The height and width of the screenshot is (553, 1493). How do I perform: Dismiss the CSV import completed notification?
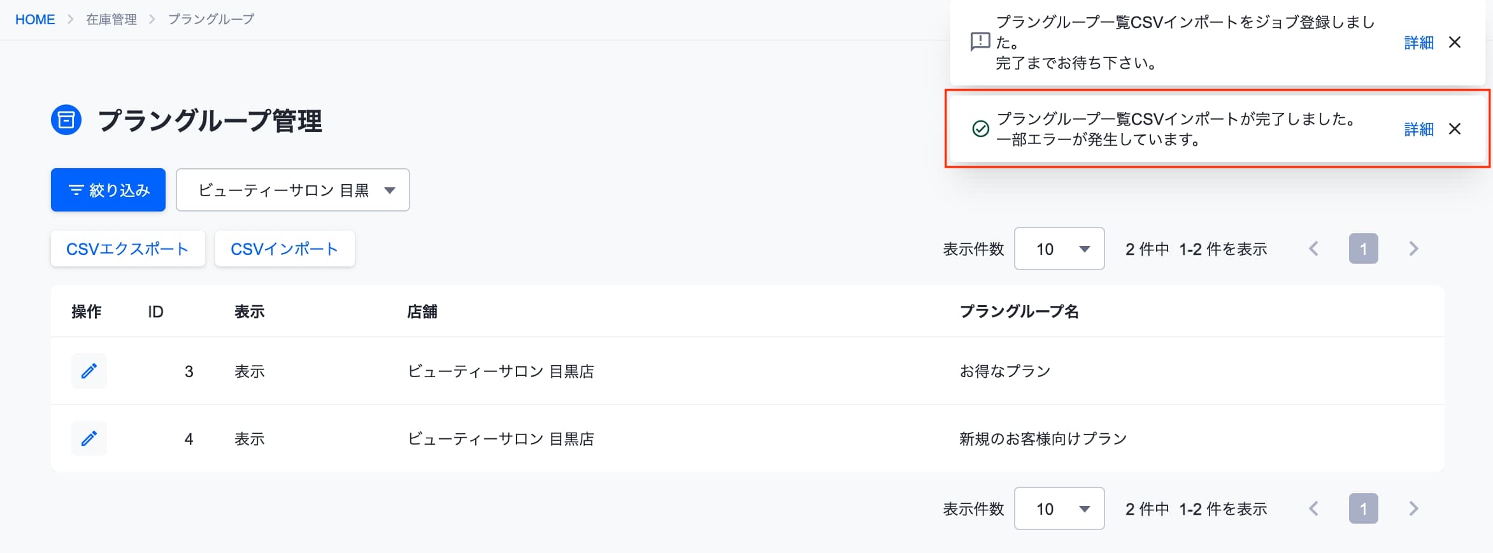(x=1455, y=129)
